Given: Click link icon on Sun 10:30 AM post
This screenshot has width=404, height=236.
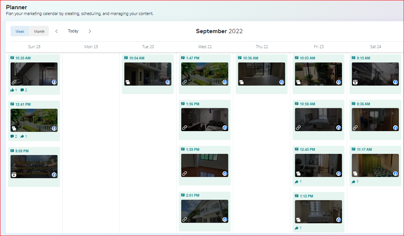Looking at the screenshot, I should click(14, 82).
